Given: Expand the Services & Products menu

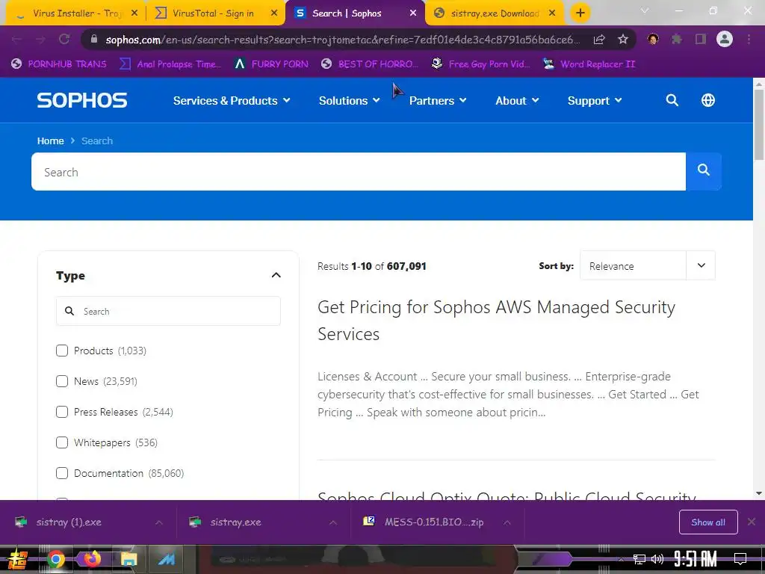Looking at the screenshot, I should point(232,101).
